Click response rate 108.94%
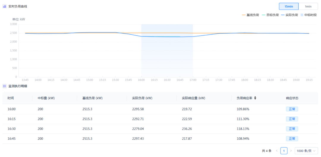This screenshot has height=157, width=321. 243,139
